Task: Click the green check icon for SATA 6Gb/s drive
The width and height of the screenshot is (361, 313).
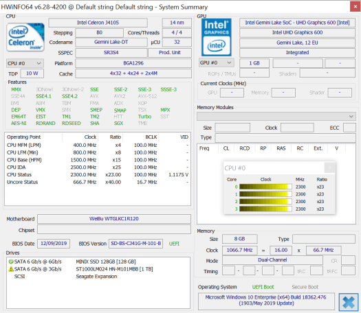Action: [11, 262]
